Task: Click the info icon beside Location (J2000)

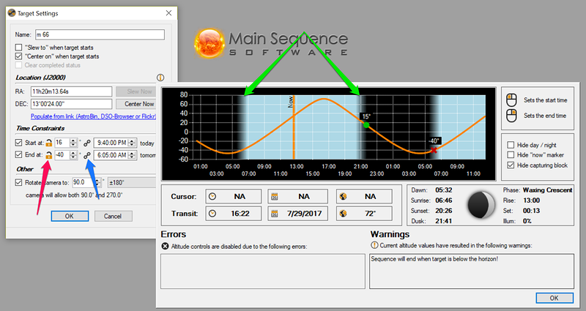Action: click(x=160, y=78)
